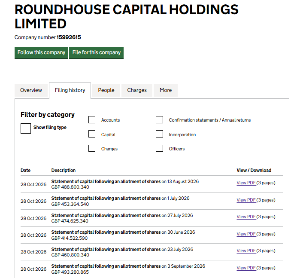Check Confirmation statements / Annual returns filter
This screenshot has width=297, height=278.
coord(159,119)
